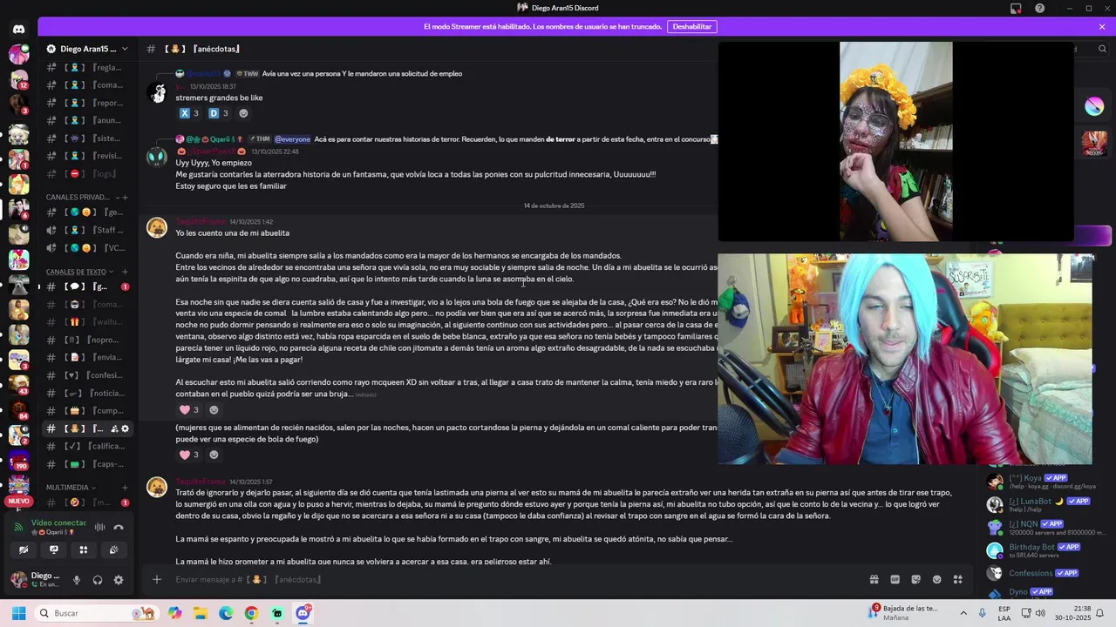The width and height of the screenshot is (1116, 627).
Task: Open the soundboard in voice panel
Action: tap(113, 549)
